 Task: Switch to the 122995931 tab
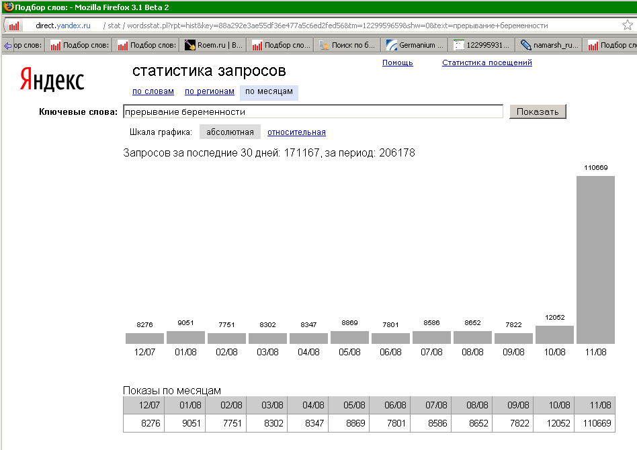coord(481,45)
